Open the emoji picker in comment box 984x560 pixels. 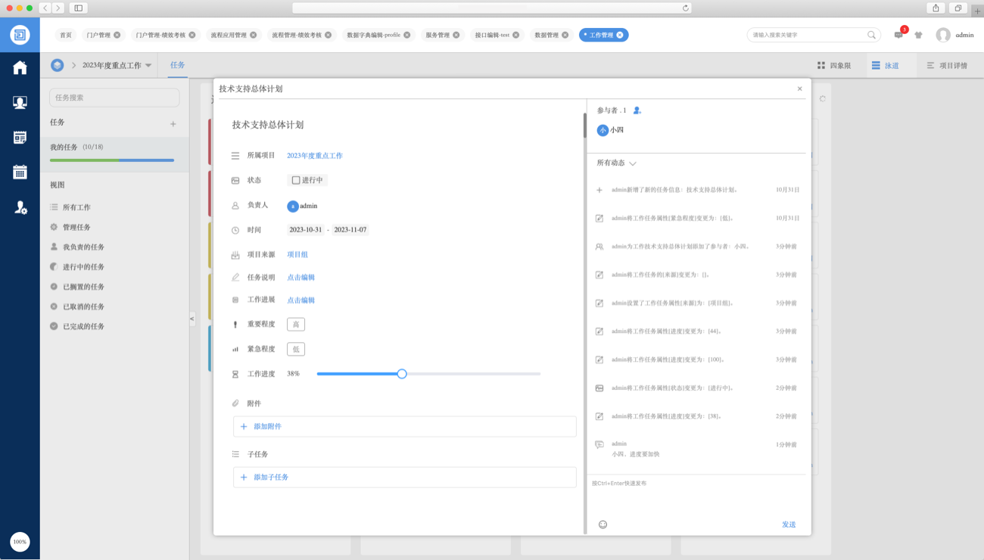click(603, 524)
